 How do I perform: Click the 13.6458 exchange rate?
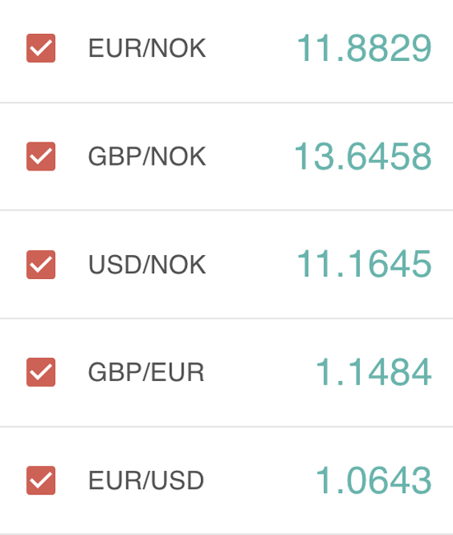tap(363, 156)
